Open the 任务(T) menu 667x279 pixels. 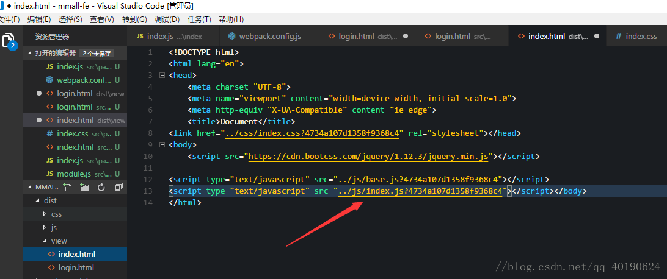200,19
